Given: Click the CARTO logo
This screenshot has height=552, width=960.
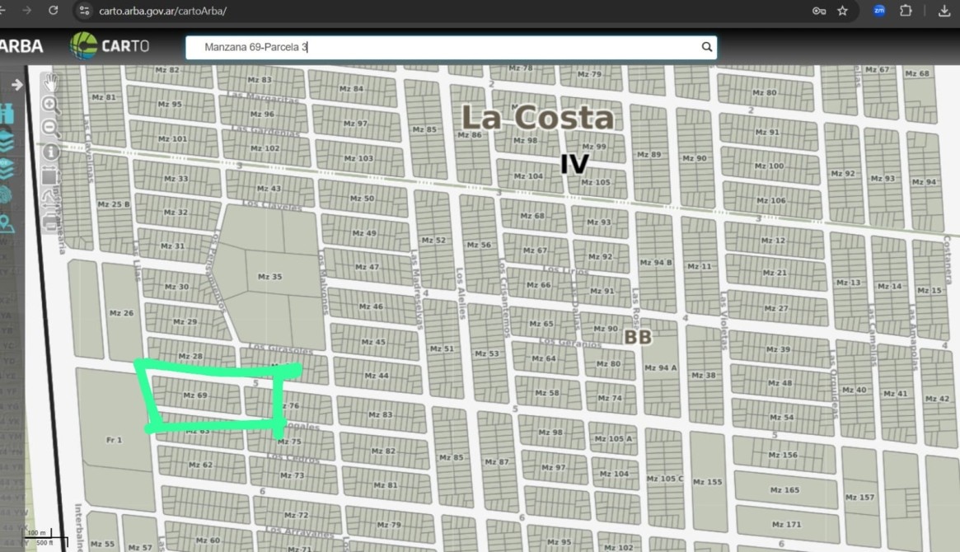Looking at the screenshot, I should [110, 46].
